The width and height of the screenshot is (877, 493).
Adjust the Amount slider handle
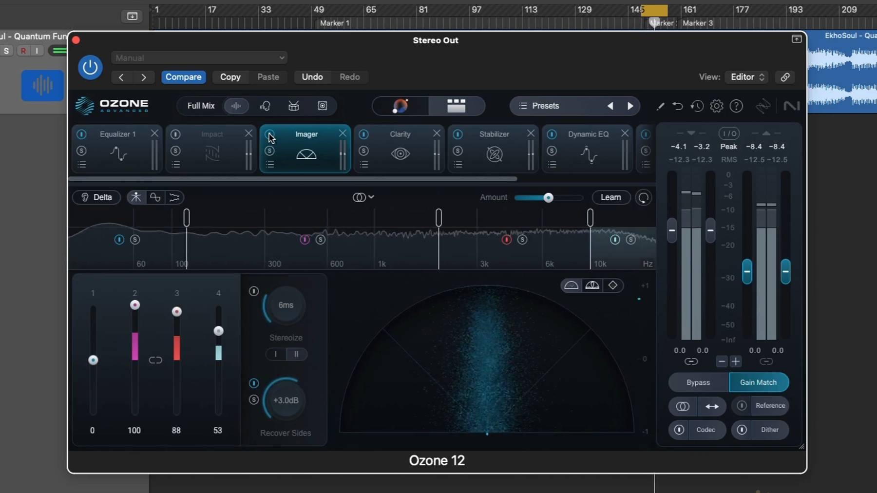click(548, 198)
